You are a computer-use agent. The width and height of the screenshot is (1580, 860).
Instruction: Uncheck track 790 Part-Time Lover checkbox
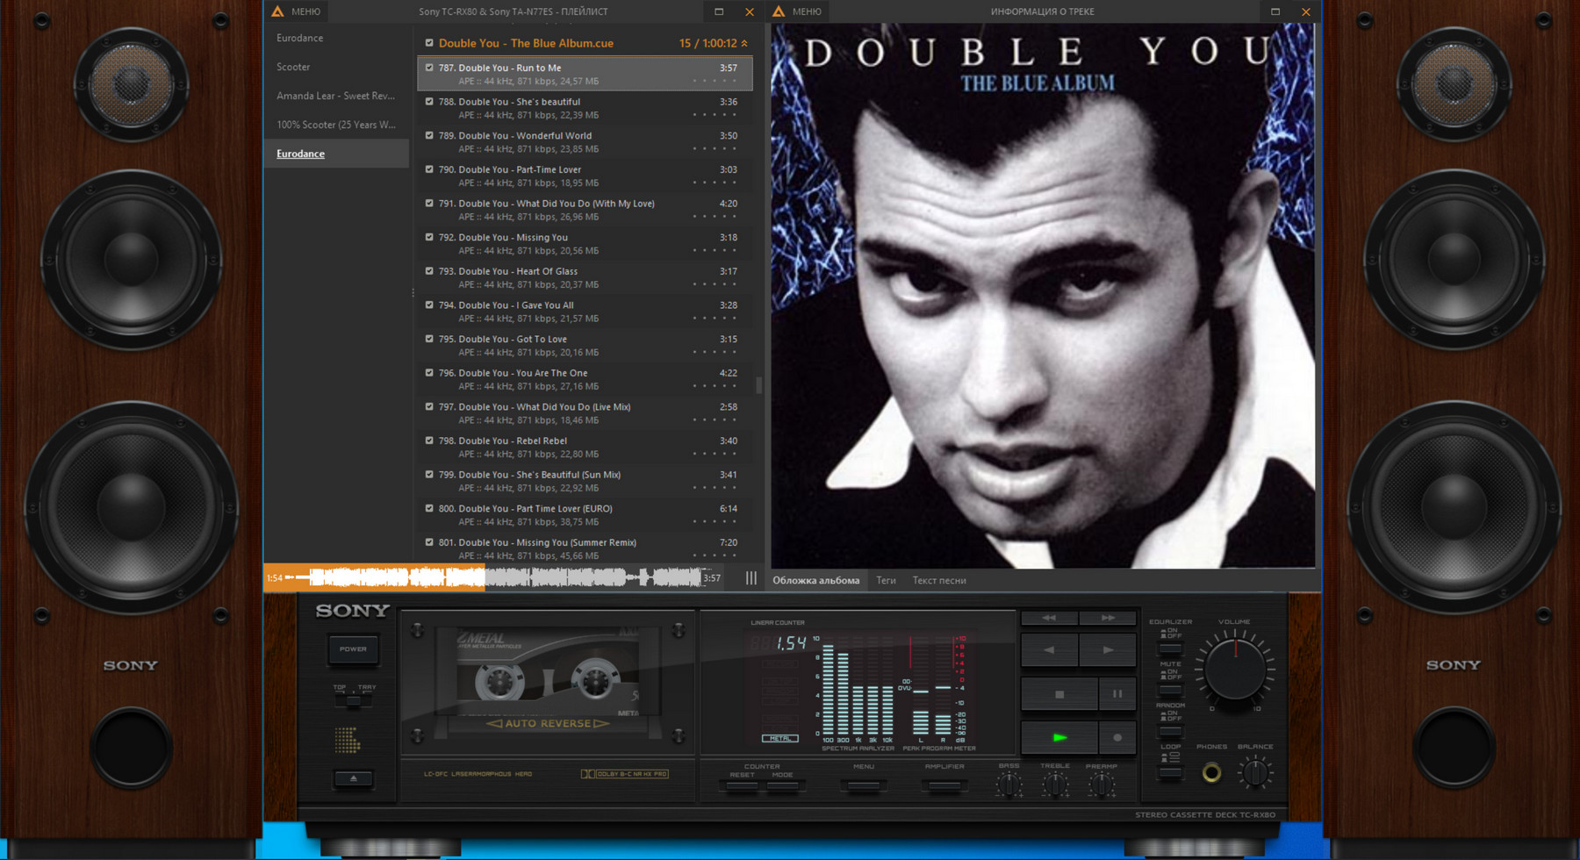[x=429, y=169]
